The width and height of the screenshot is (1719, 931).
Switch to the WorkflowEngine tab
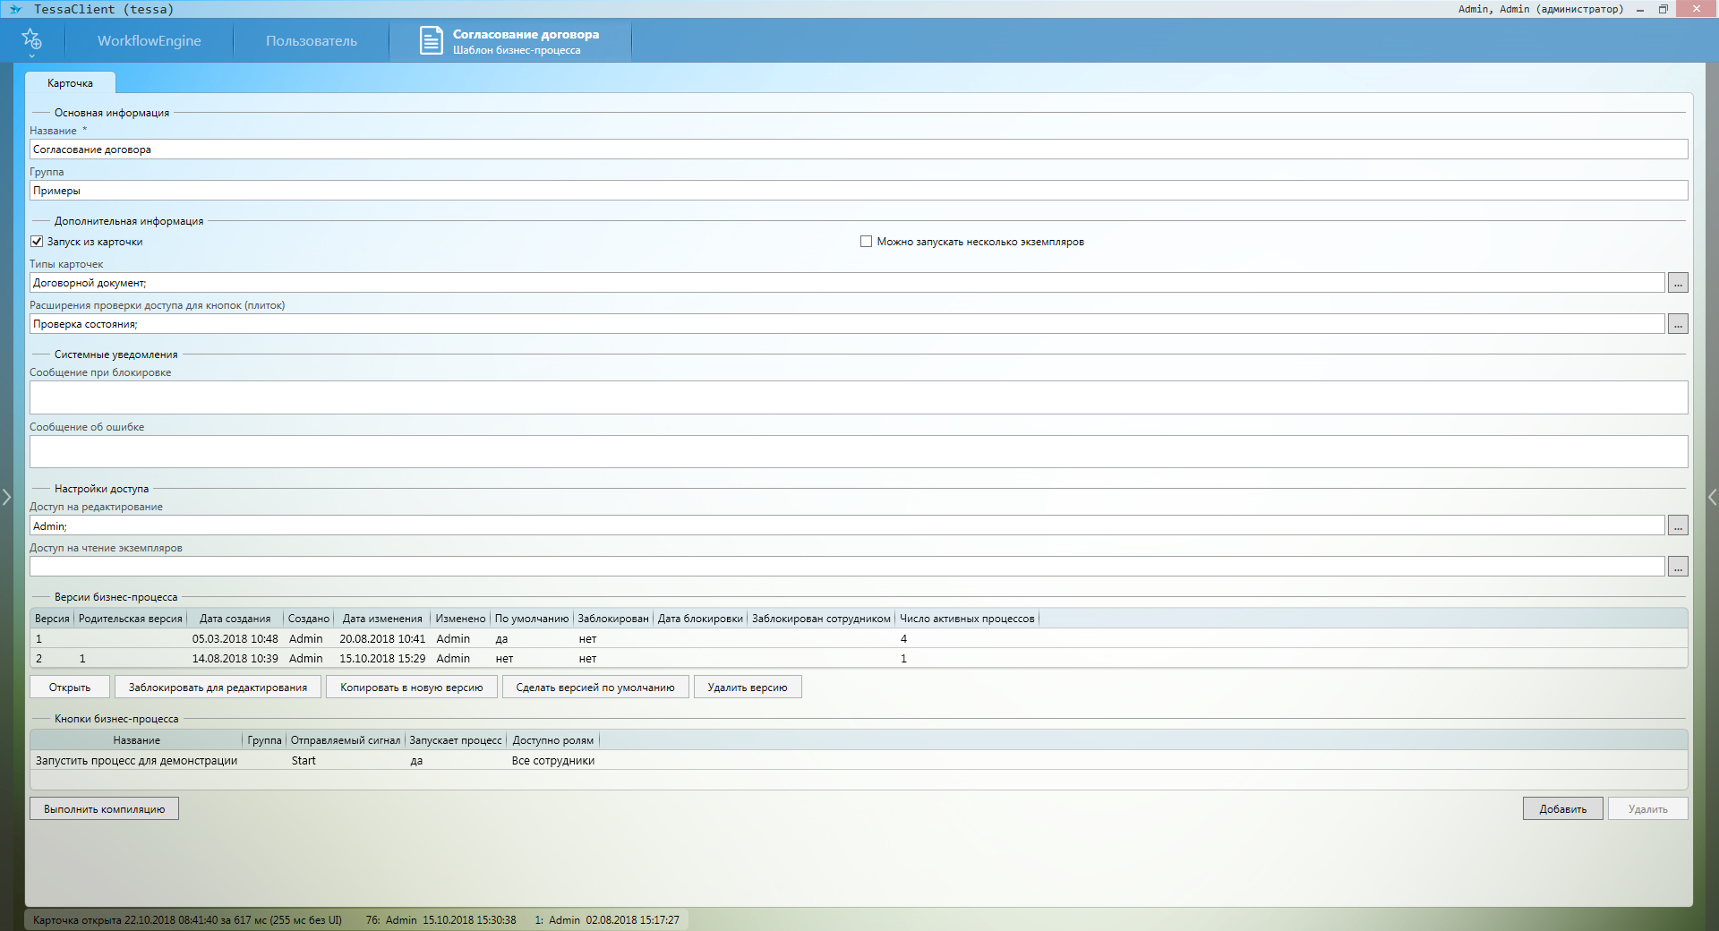(x=149, y=41)
